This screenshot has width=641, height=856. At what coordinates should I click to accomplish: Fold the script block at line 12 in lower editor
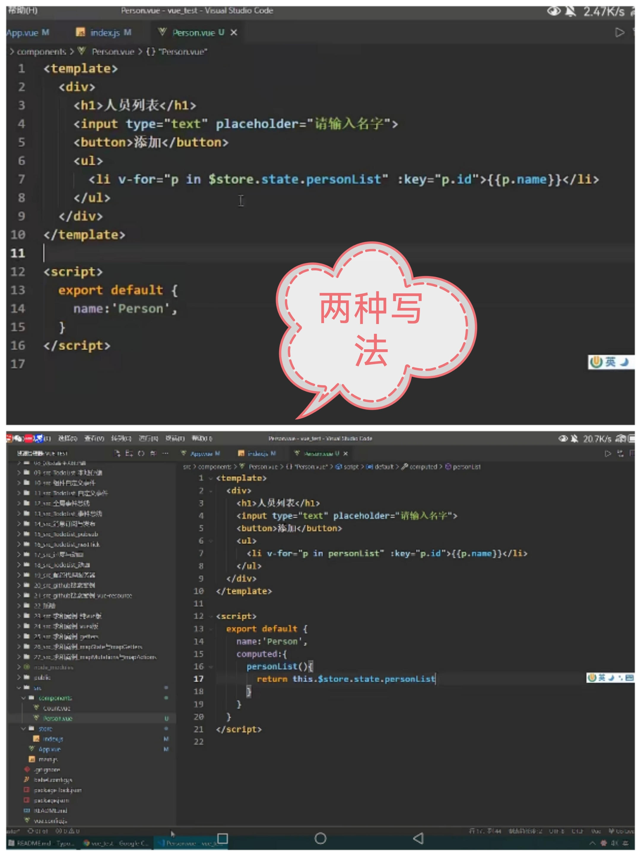tap(211, 616)
